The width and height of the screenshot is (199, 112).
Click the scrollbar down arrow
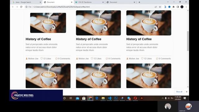(188, 87)
